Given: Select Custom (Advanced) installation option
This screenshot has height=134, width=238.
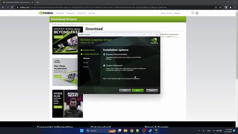Looking at the screenshot, I should [x=104, y=66].
